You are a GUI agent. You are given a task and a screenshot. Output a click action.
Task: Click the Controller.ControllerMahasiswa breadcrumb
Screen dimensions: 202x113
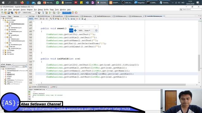pos(39,87)
